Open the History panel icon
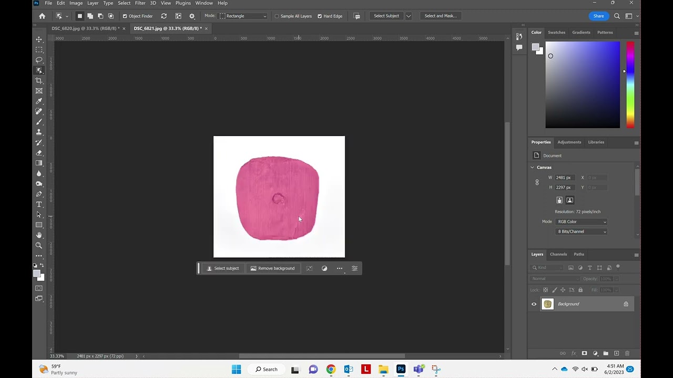This screenshot has height=378, width=673. click(519, 36)
